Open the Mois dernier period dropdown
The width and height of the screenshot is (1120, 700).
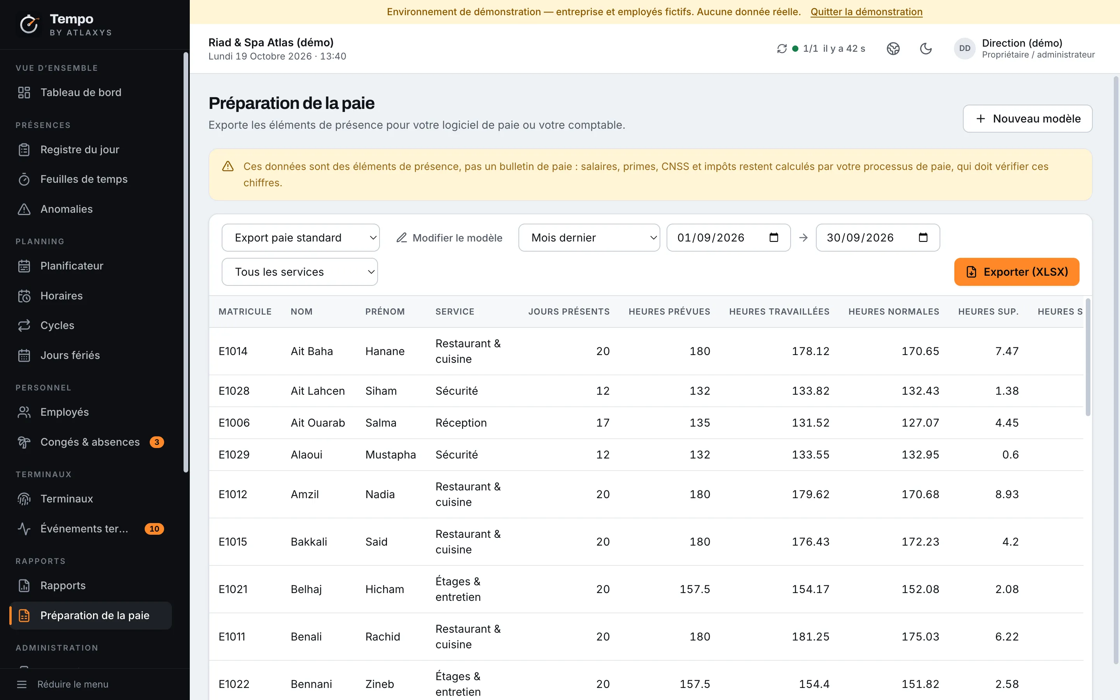(x=589, y=238)
